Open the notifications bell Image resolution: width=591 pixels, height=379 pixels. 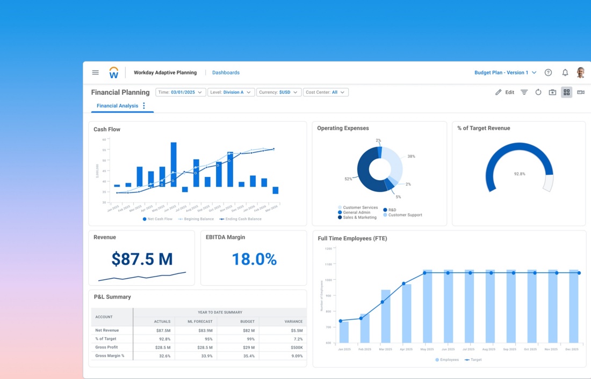coord(565,72)
